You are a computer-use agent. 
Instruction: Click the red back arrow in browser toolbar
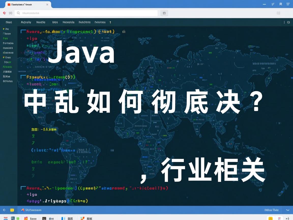pyautogui.click(x=4, y=13)
